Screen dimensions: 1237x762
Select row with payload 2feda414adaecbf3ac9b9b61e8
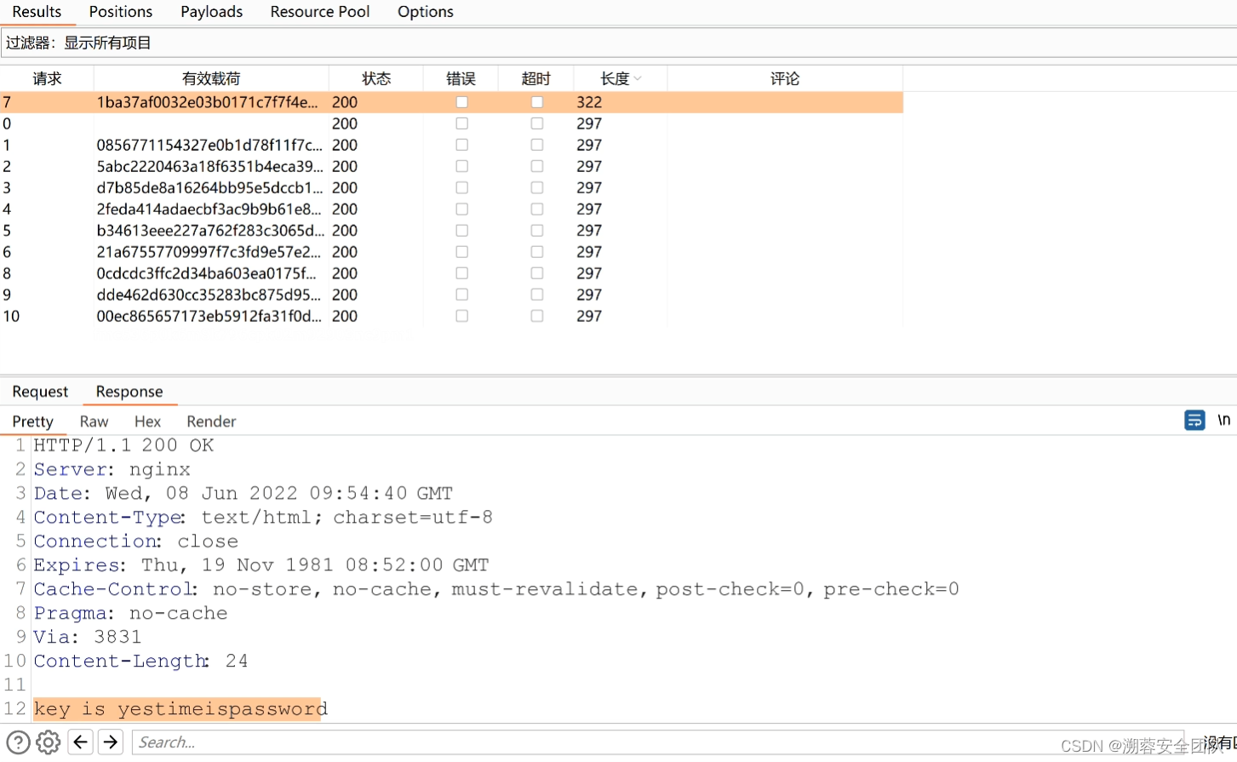451,209
